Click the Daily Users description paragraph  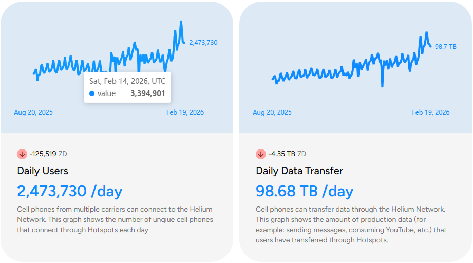tap(115, 219)
